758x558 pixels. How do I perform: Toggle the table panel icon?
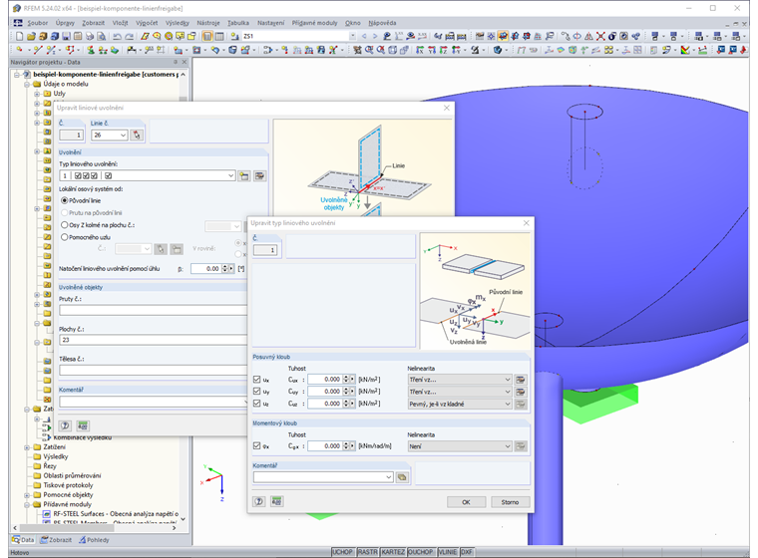(219, 36)
